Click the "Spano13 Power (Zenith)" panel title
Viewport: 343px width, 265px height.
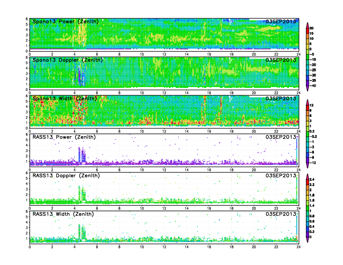point(65,22)
